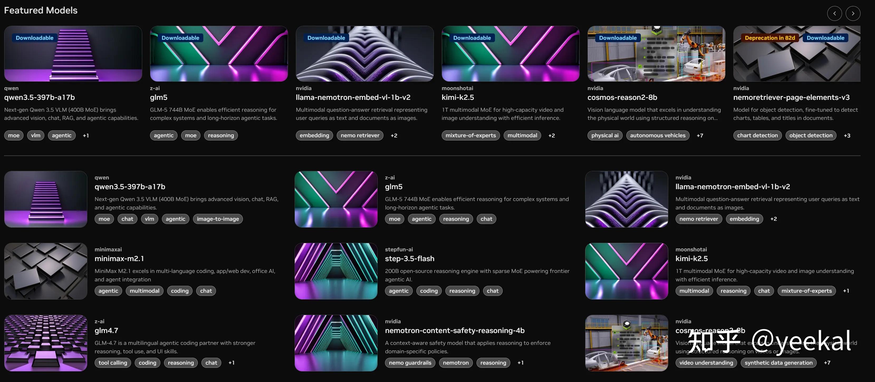Expand +7 tags beside "autonomous vehicles" tag
Screen dimensions: 875x382
[700, 135]
